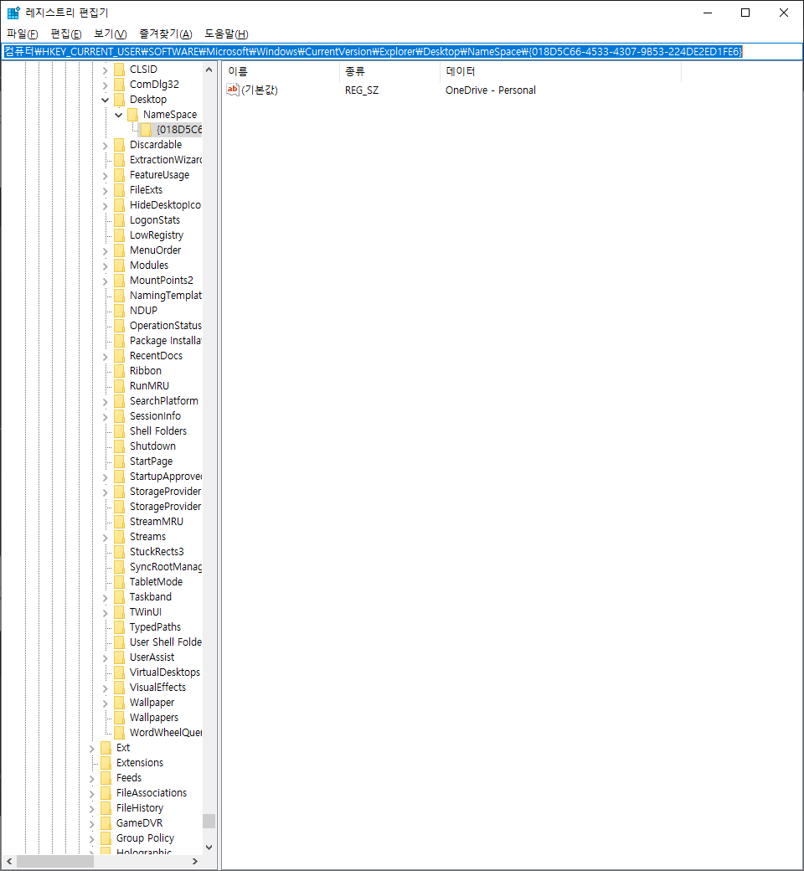The width and height of the screenshot is (804, 871).
Task: Click the tree scroll down arrow
Action: [209, 847]
